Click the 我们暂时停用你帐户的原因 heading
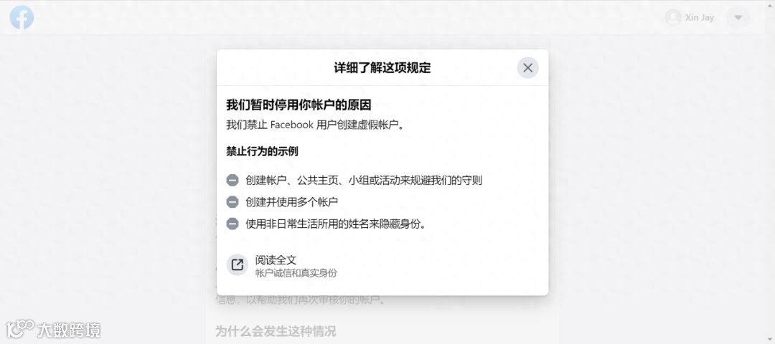This screenshot has height=344, width=775. coord(299,105)
